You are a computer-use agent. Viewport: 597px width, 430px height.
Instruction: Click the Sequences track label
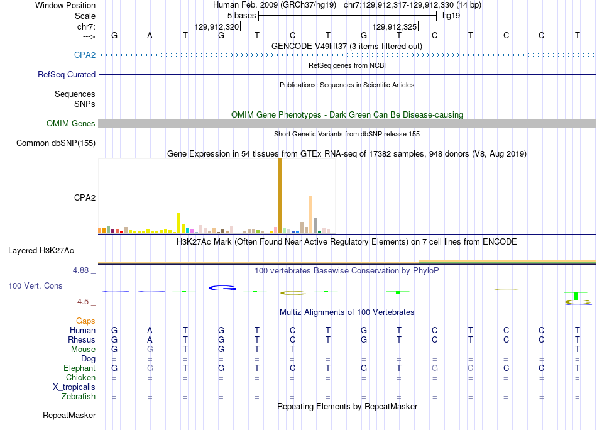click(x=75, y=94)
